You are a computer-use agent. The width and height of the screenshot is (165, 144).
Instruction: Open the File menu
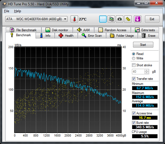point(7,11)
